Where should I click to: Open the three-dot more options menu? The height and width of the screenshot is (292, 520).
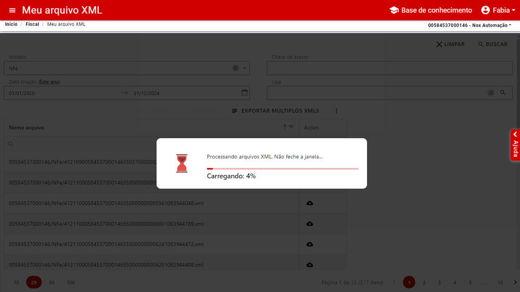tap(336, 111)
